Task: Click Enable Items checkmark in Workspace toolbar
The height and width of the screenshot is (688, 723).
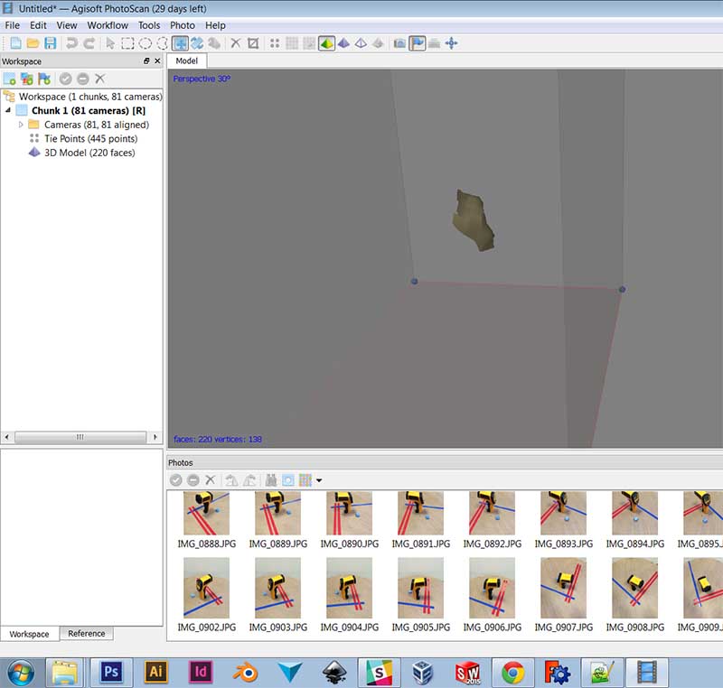Action: [x=65, y=79]
